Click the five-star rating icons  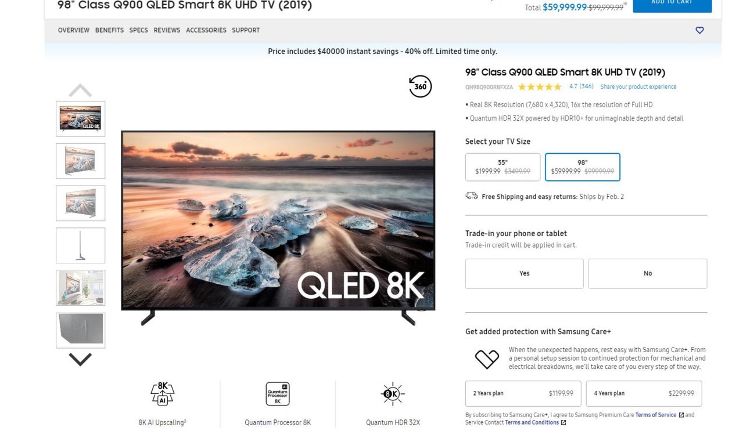click(x=540, y=87)
